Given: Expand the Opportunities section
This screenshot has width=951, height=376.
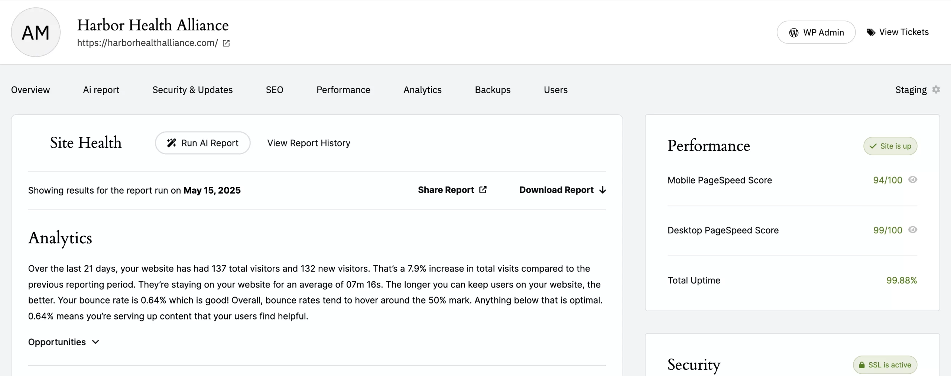Looking at the screenshot, I should pyautogui.click(x=64, y=342).
